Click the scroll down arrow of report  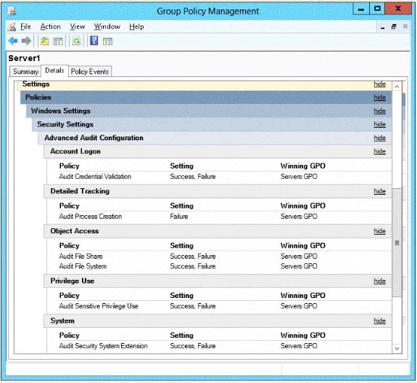tap(397, 349)
